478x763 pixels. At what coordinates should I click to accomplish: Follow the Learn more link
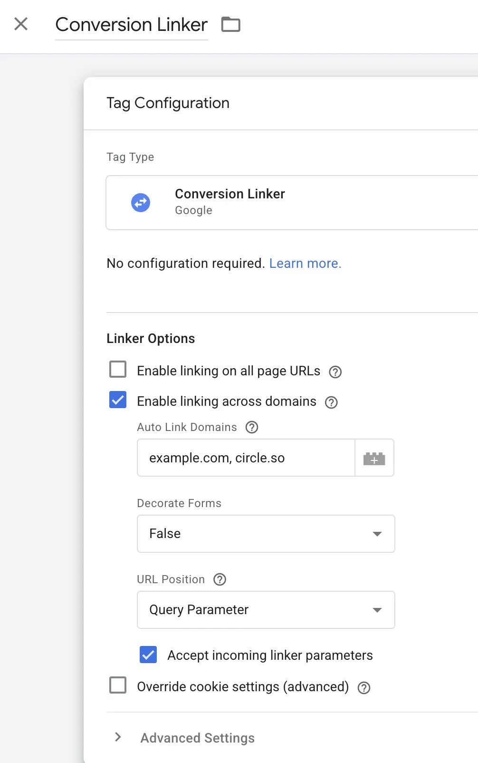pos(305,264)
